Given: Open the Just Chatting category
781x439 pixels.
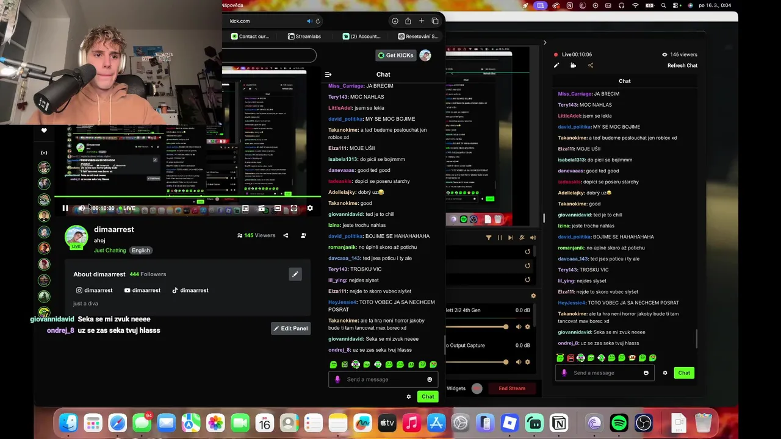Looking at the screenshot, I should [x=110, y=251].
